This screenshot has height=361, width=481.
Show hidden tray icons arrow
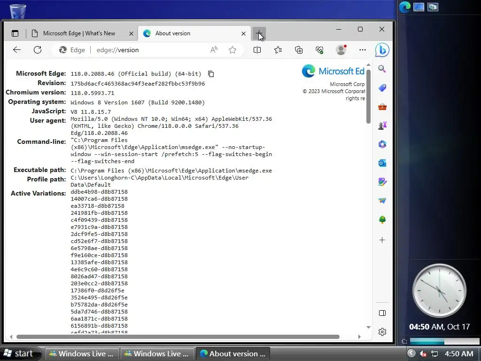coord(411,353)
